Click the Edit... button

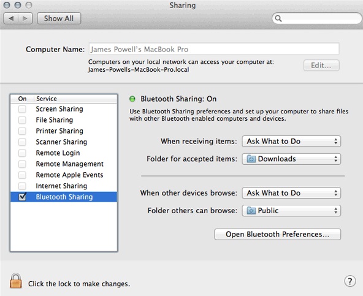click(321, 65)
